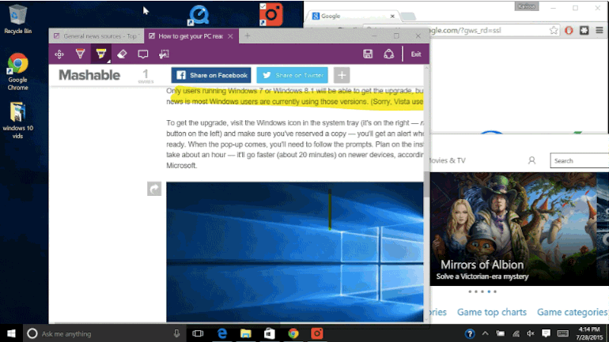Click the Store Search box

[x=580, y=160]
